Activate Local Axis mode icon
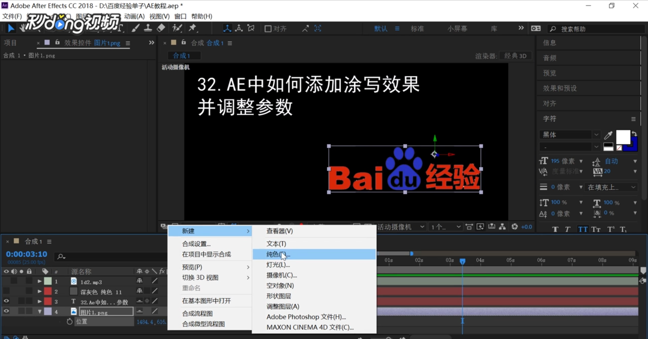The image size is (648, 339). (227, 29)
